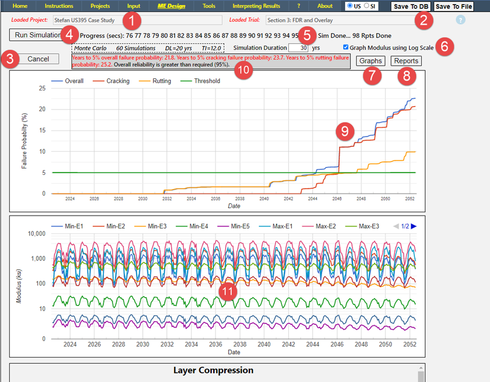Click the Graphs button
This screenshot has width=490, height=382.
[371, 61]
